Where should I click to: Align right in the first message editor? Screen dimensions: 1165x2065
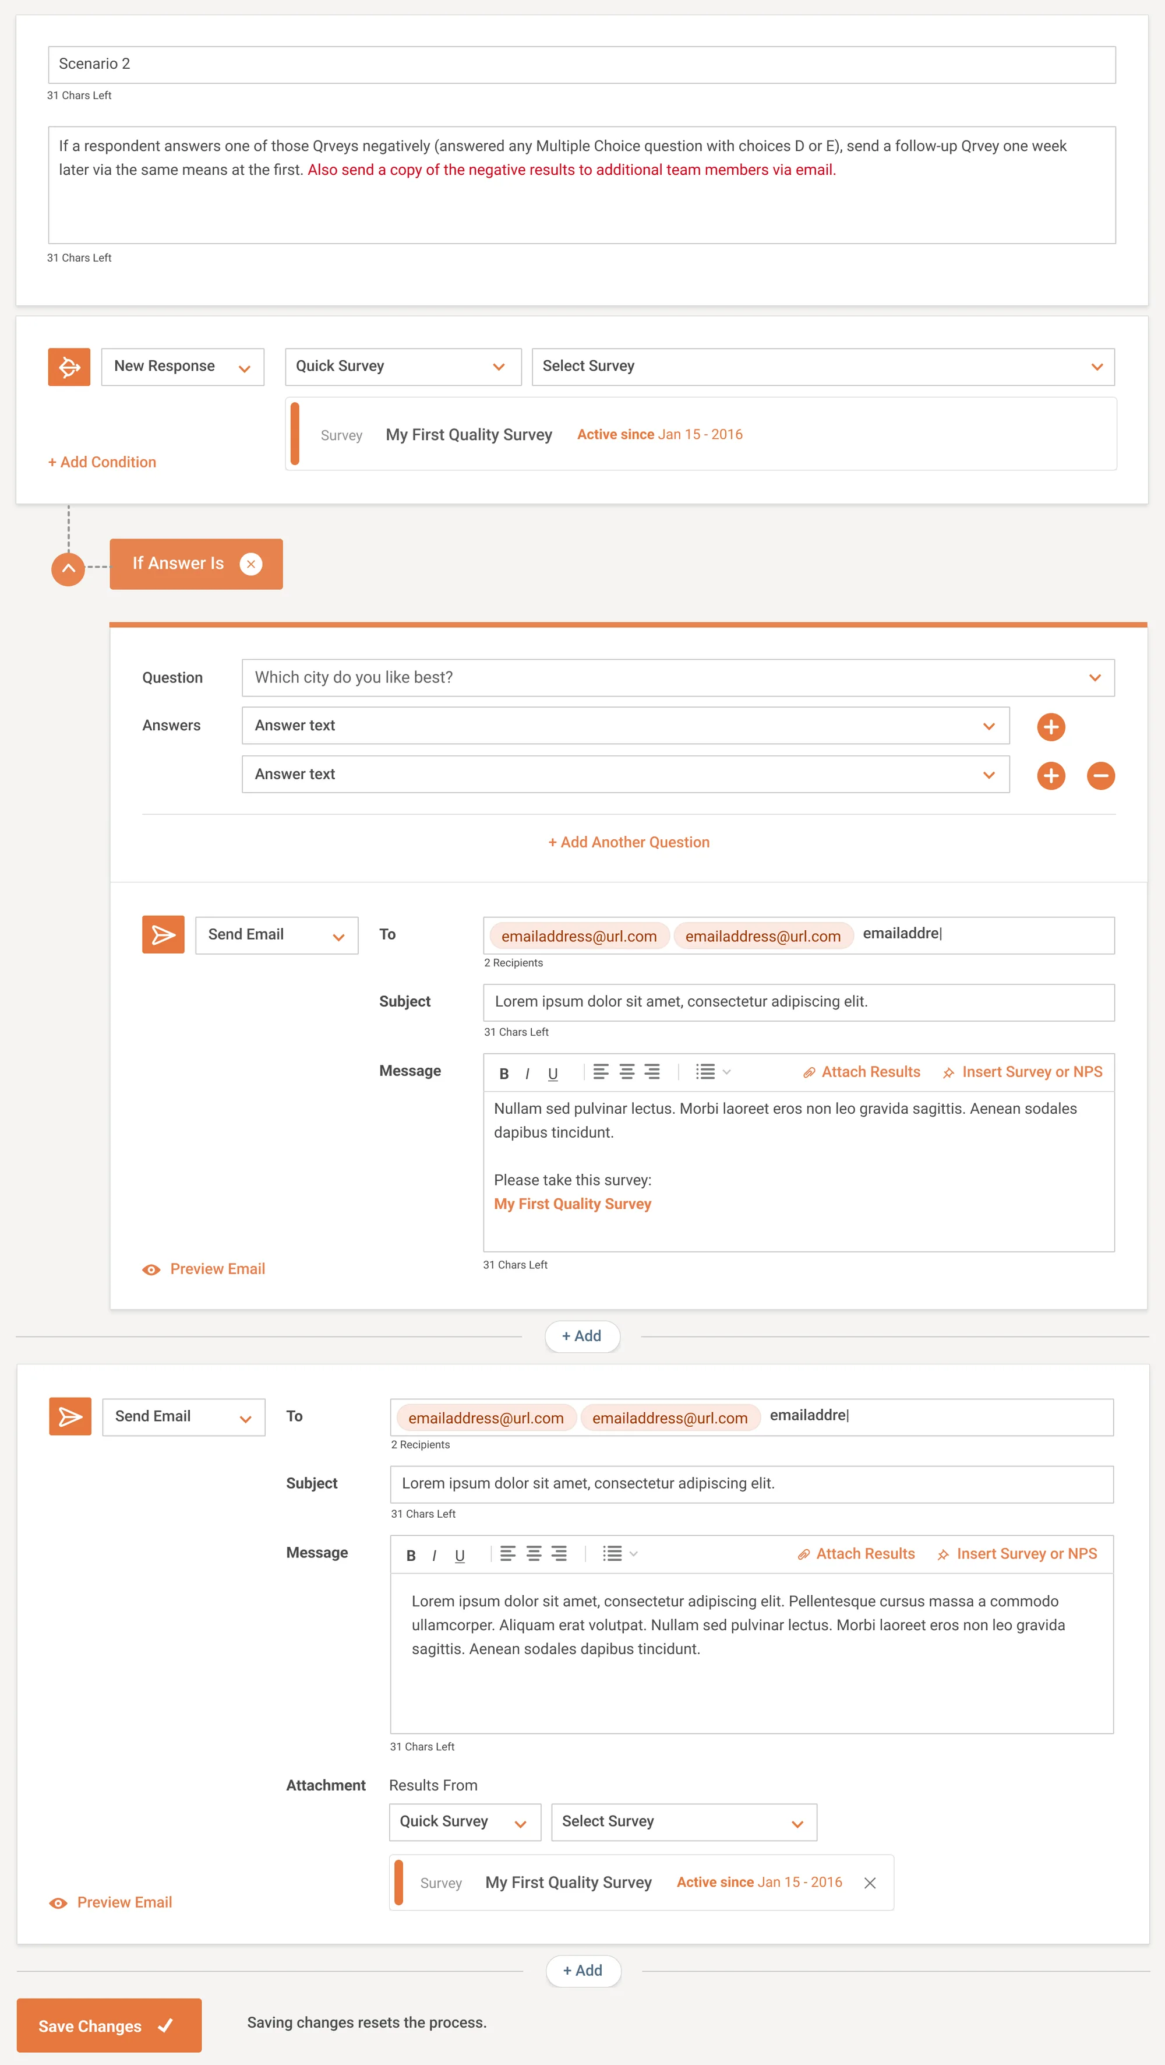coord(652,1072)
